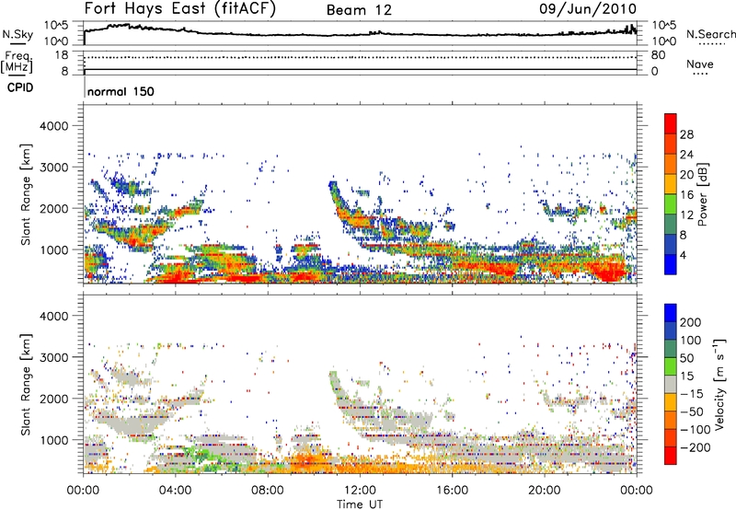Click the '18' frequency axis value
This screenshot has height=510, width=736.
point(62,55)
